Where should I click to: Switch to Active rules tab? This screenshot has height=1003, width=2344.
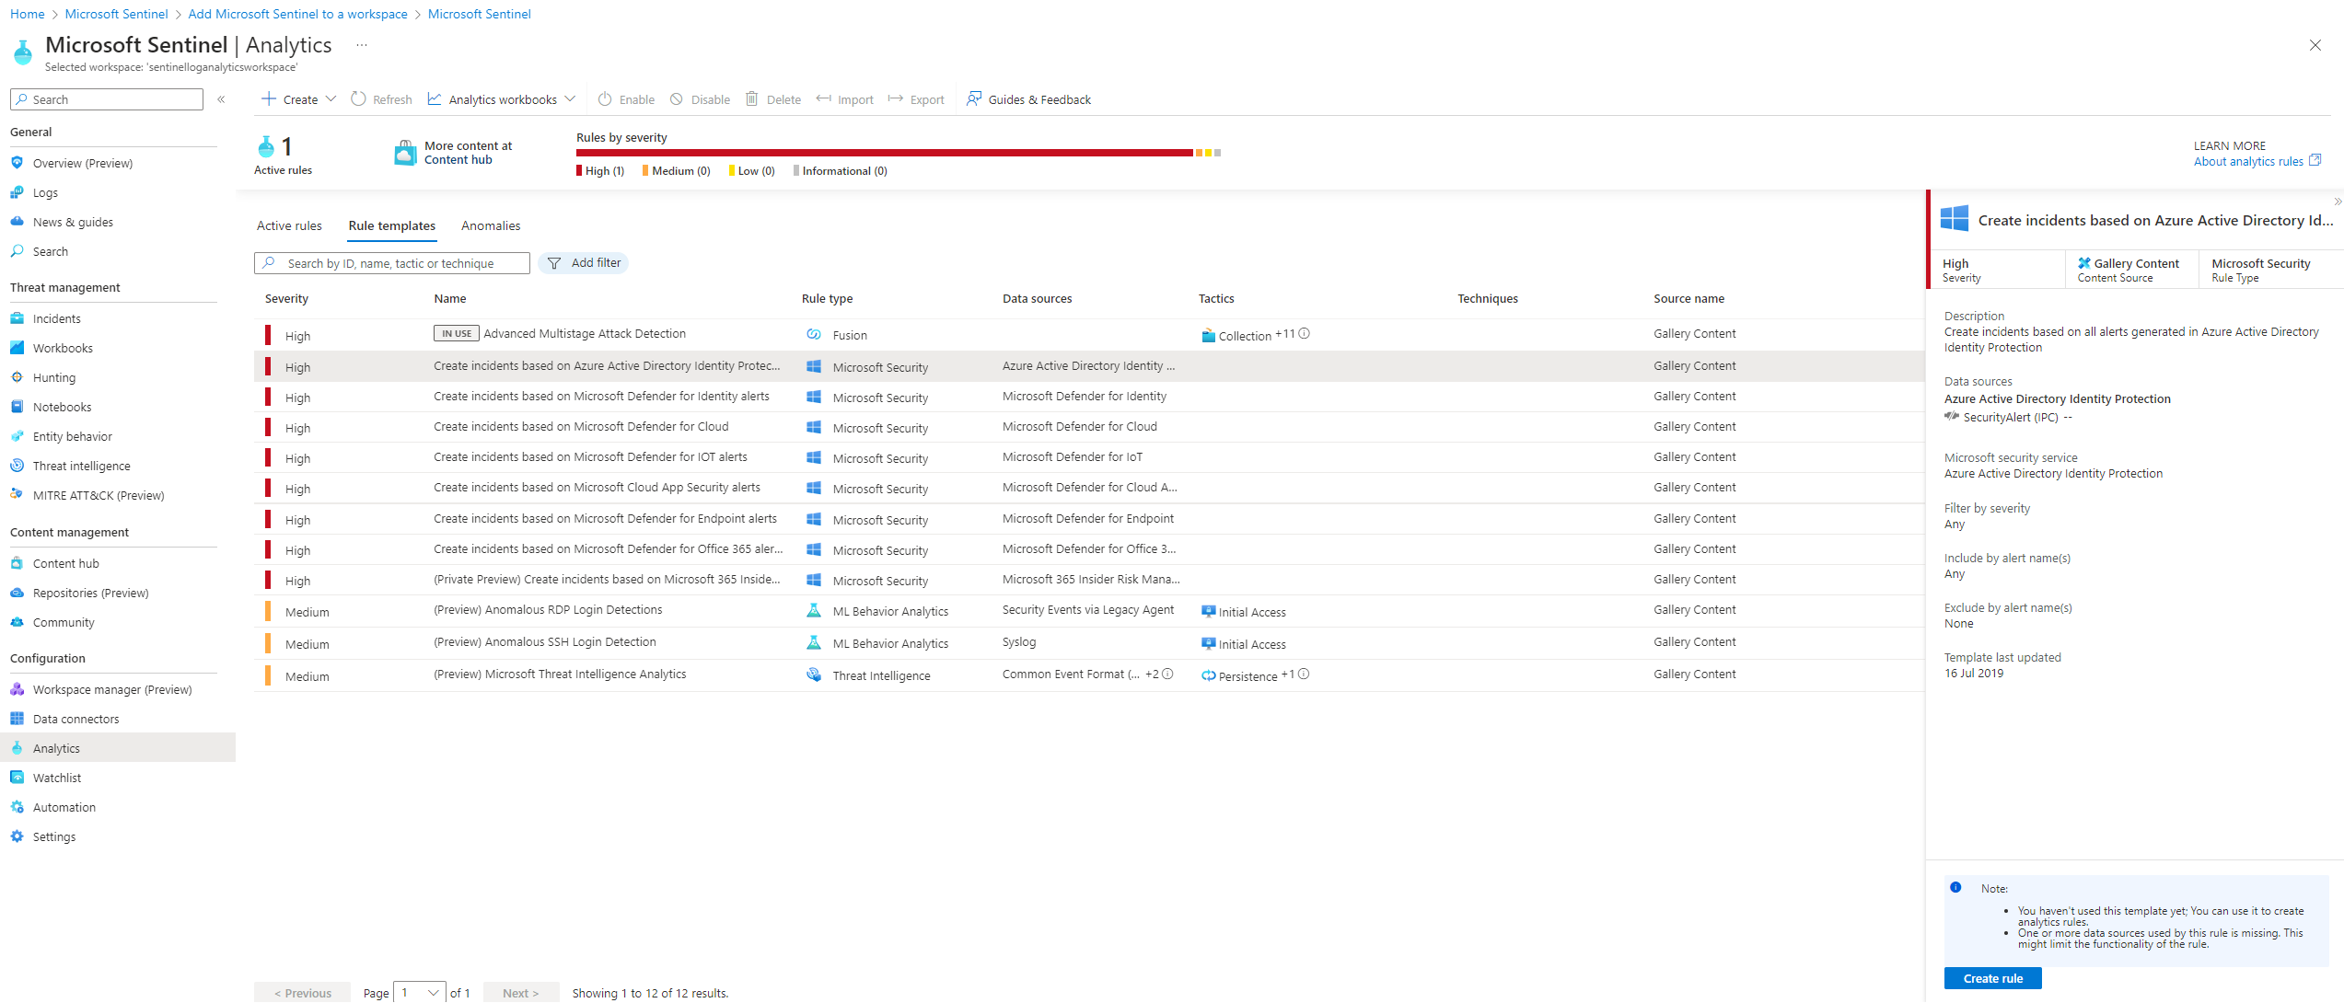(289, 225)
